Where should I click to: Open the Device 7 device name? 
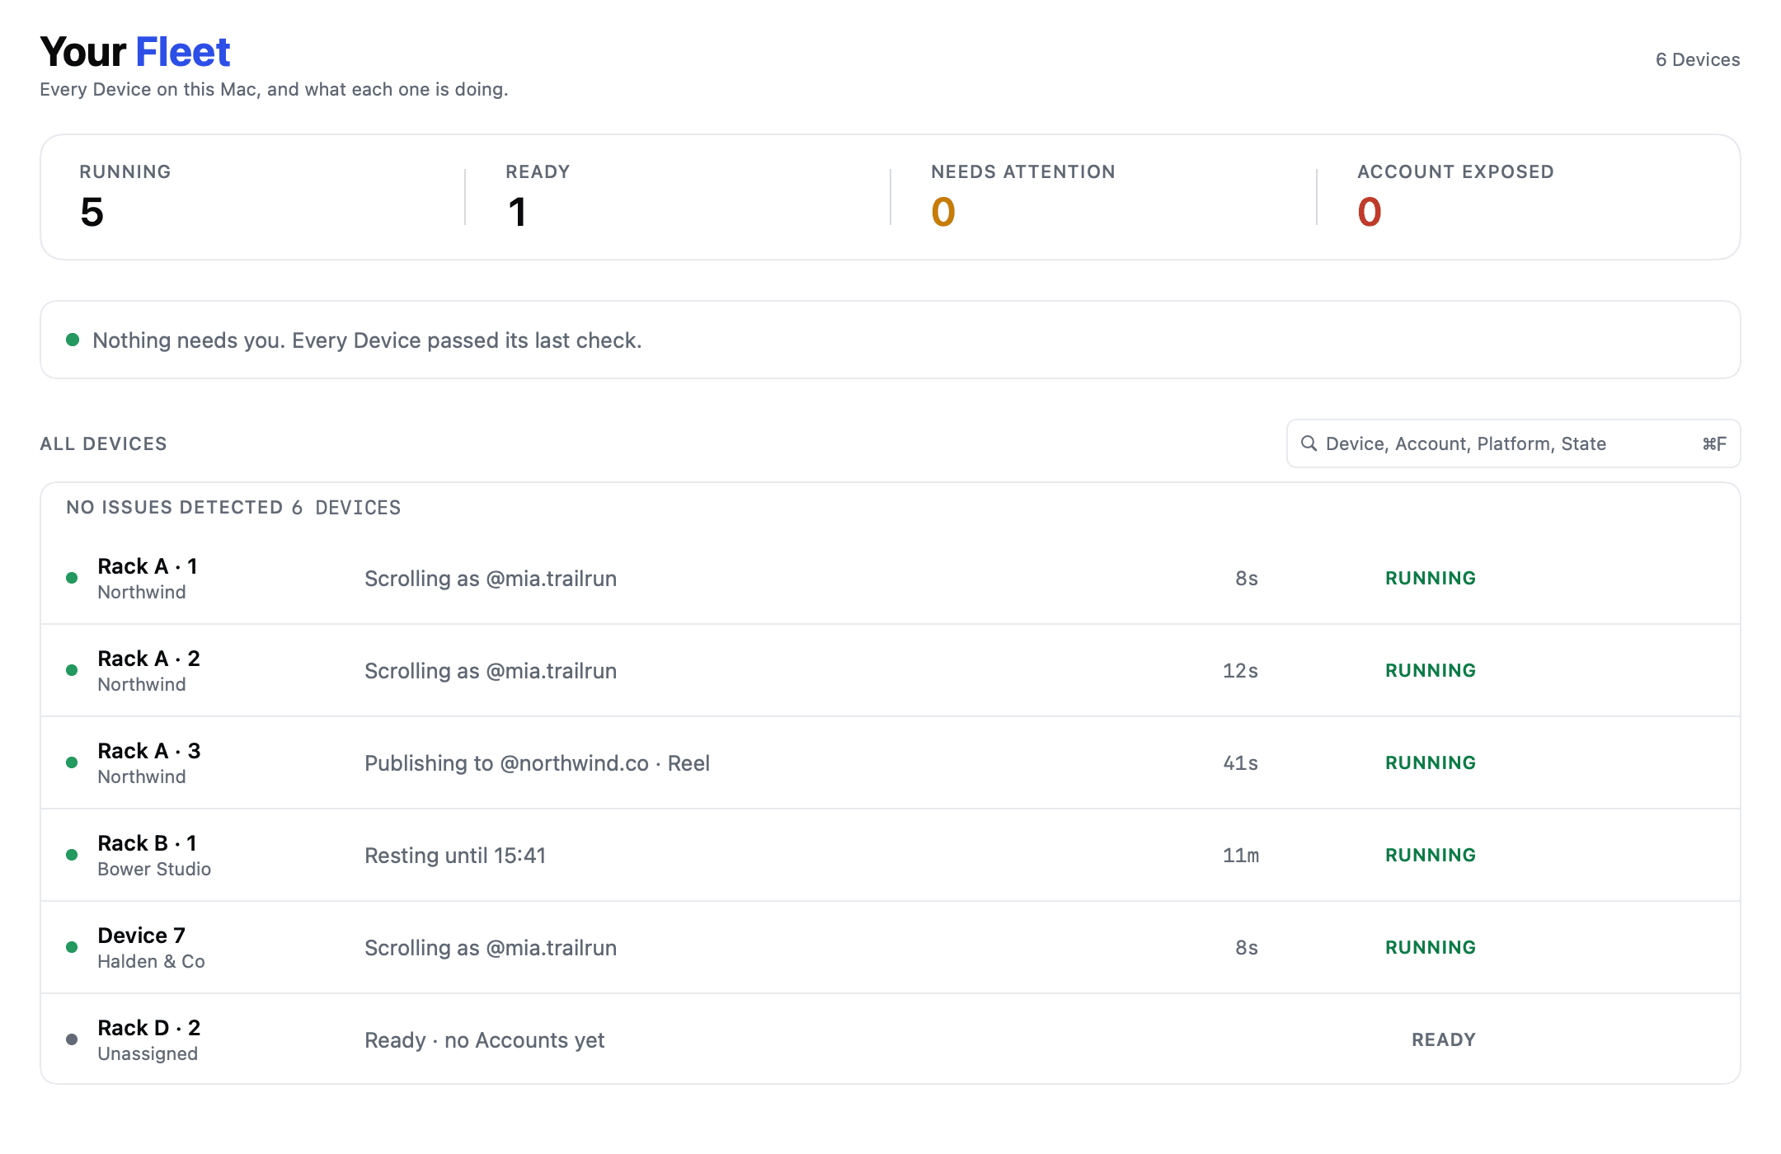[x=142, y=936]
